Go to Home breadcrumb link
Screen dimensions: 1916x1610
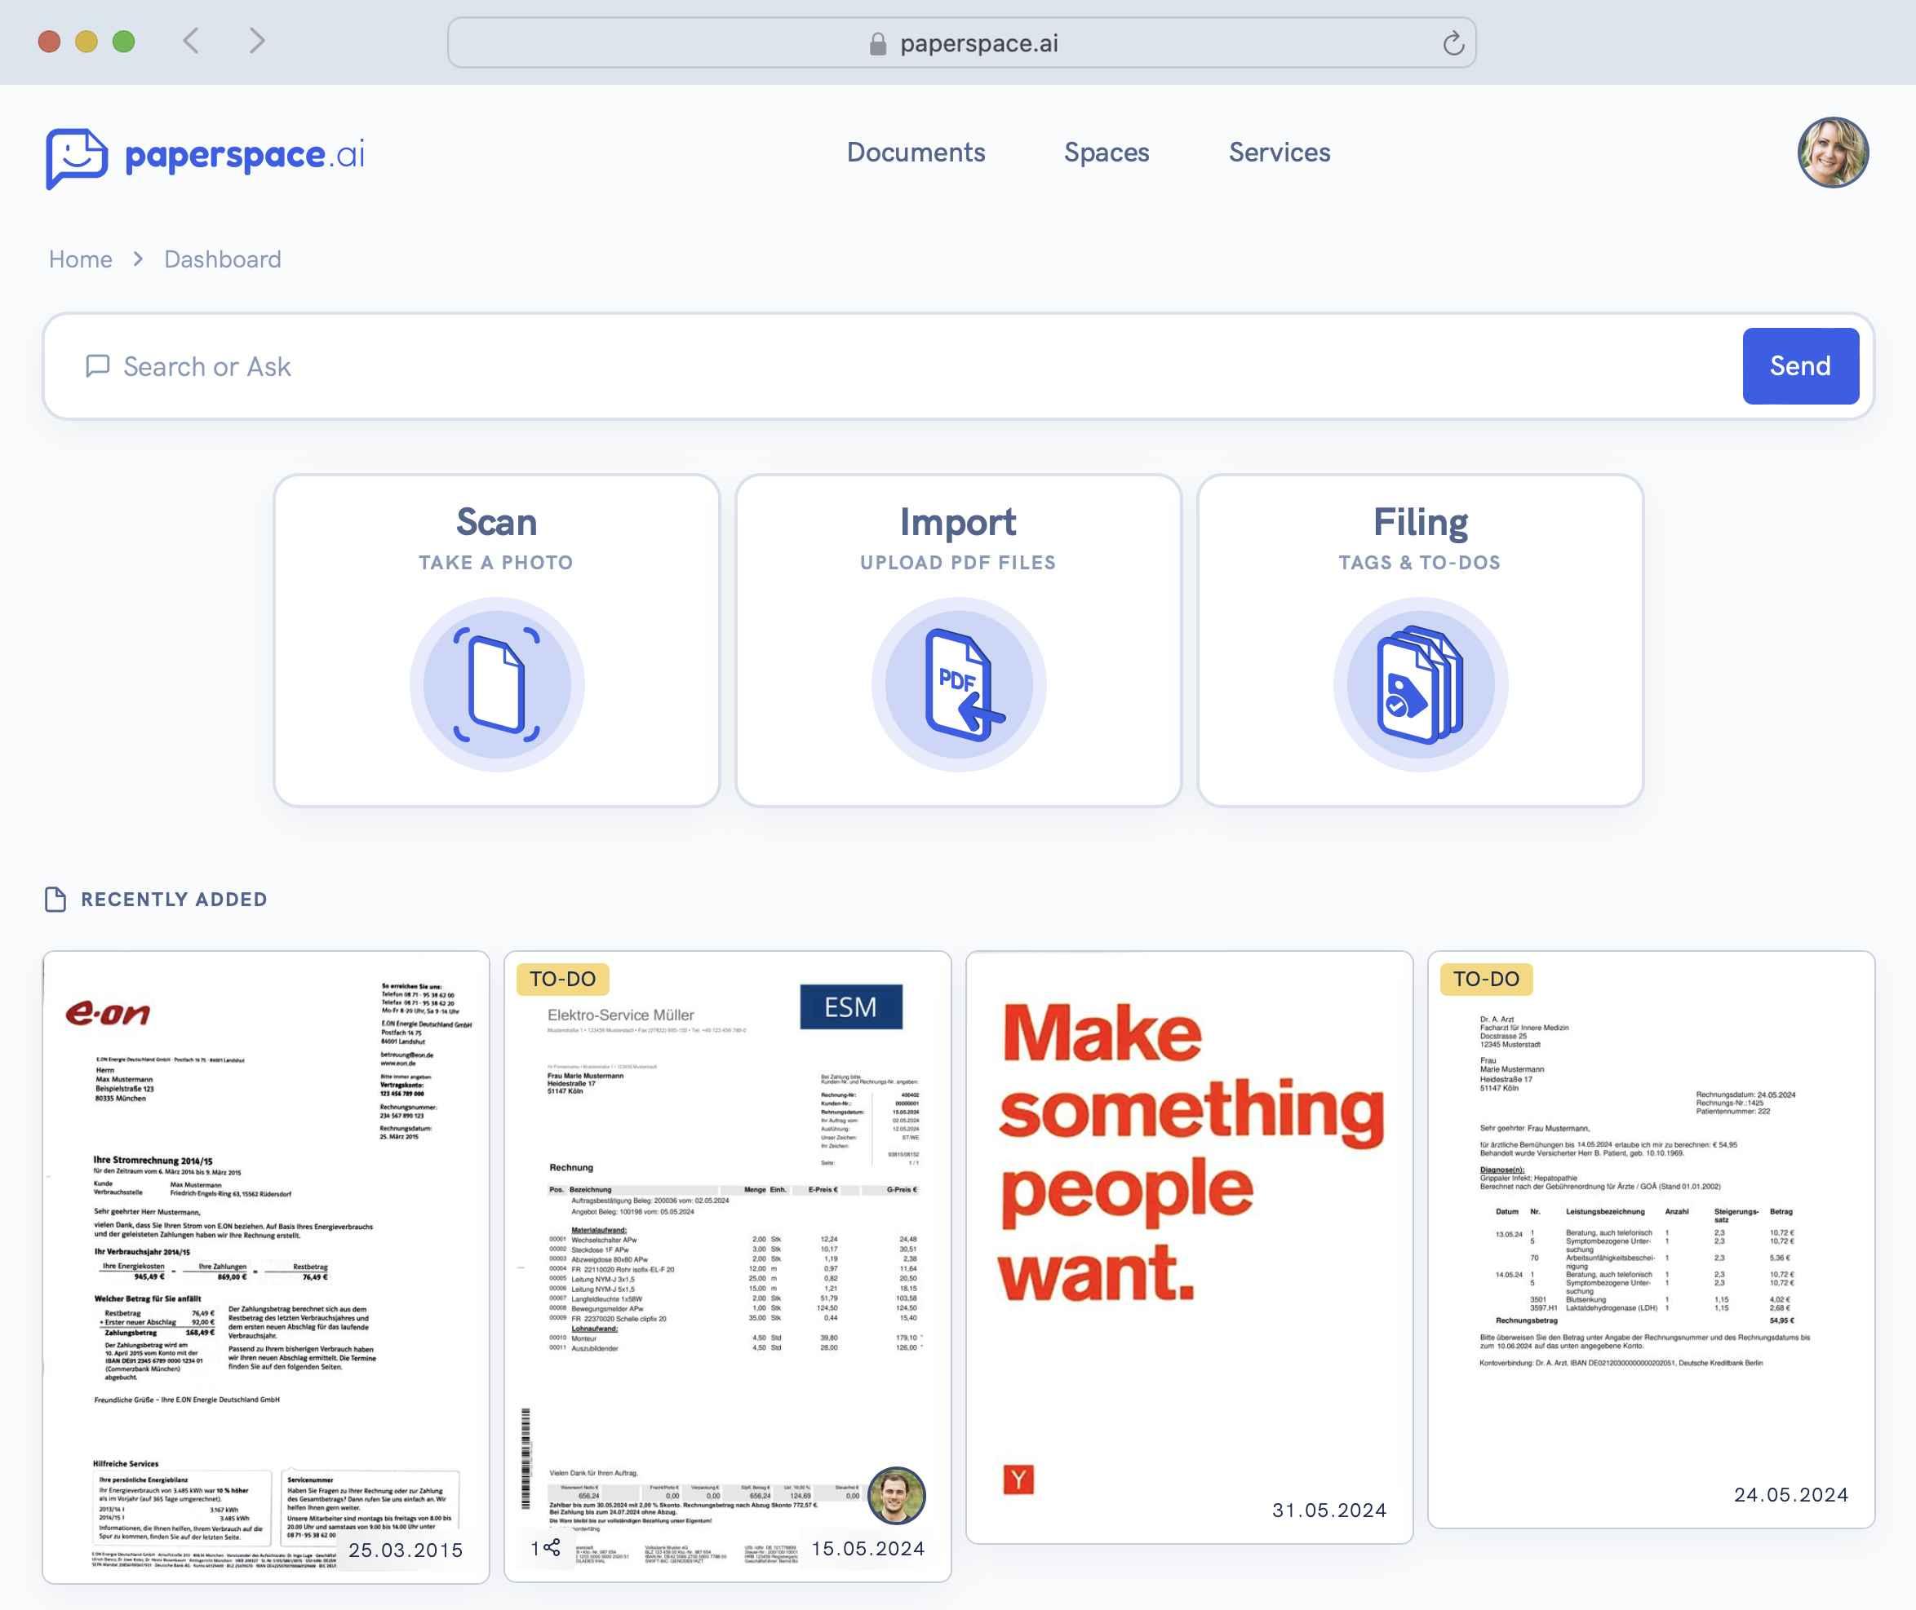pyautogui.click(x=80, y=259)
